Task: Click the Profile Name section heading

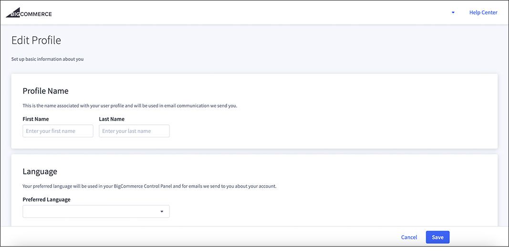Action: pyautogui.click(x=45, y=91)
